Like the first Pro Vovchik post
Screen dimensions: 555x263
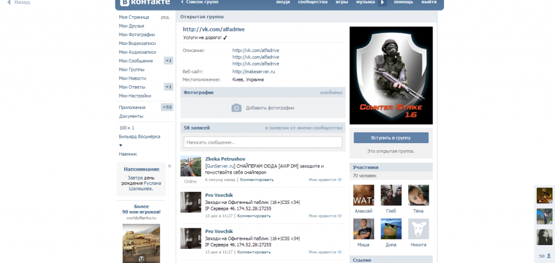click(x=339, y=215)
